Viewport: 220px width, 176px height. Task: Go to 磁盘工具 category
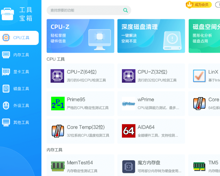pyautogui.click(x=19, y=89)
